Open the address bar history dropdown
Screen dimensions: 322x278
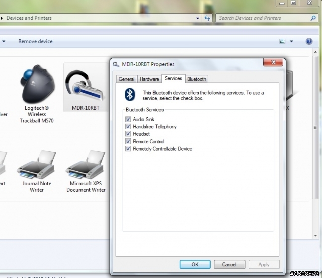point(198,18)
